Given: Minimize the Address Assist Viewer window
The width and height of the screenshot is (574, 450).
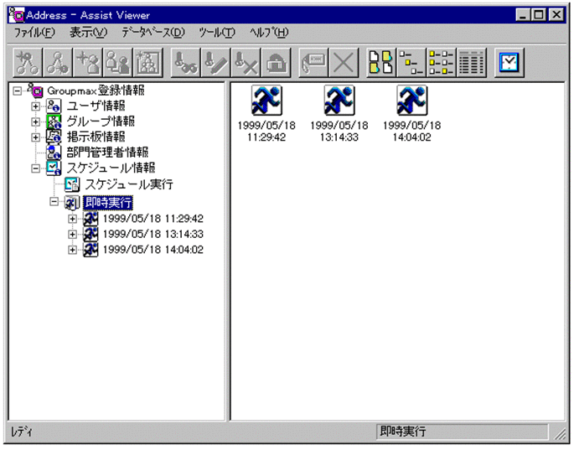Looking at the screenshot, I should tap(523, 15).
